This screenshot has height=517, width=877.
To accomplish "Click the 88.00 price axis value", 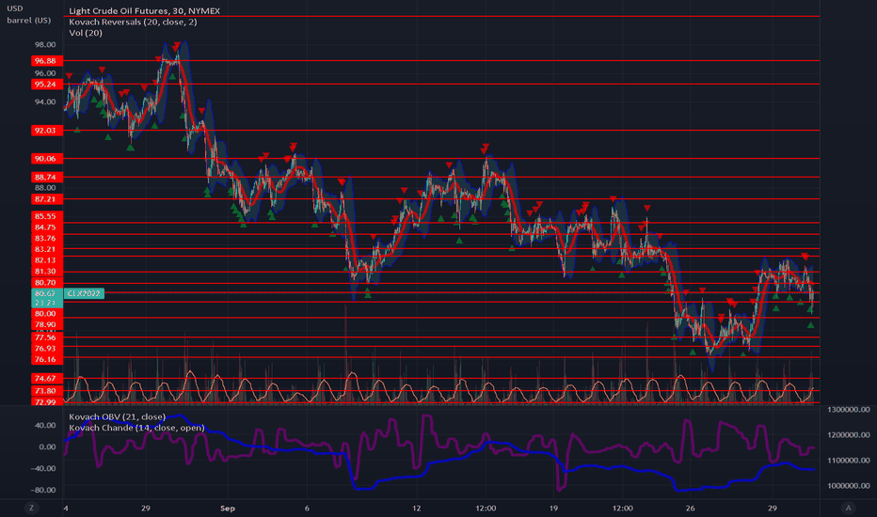I will [x=45, y=188].
